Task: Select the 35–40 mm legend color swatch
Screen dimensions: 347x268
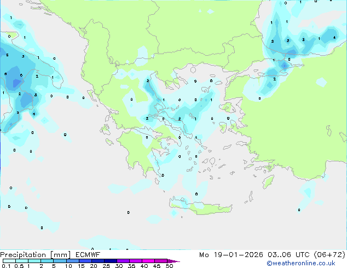Action: [x=136, y=261]
